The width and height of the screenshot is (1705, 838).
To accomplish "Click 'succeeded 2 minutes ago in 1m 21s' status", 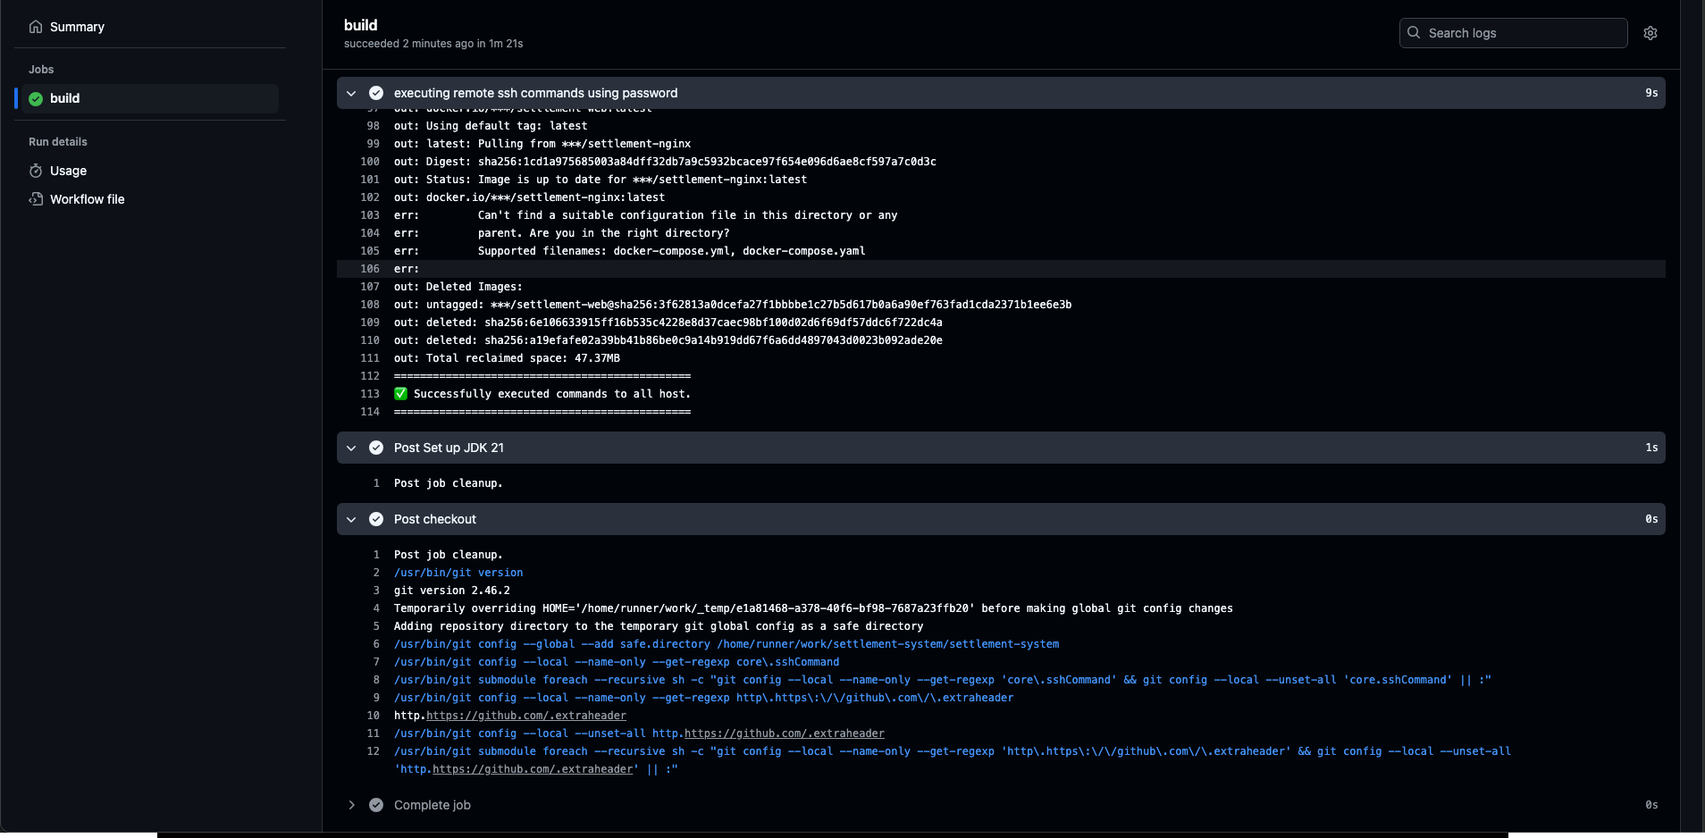I will click(x=433, y=44).
